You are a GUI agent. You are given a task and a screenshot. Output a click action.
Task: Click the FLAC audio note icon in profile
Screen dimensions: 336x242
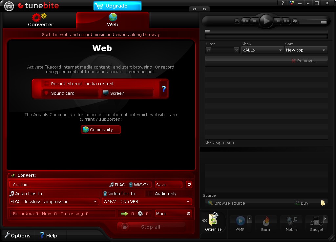coord(112,185)
